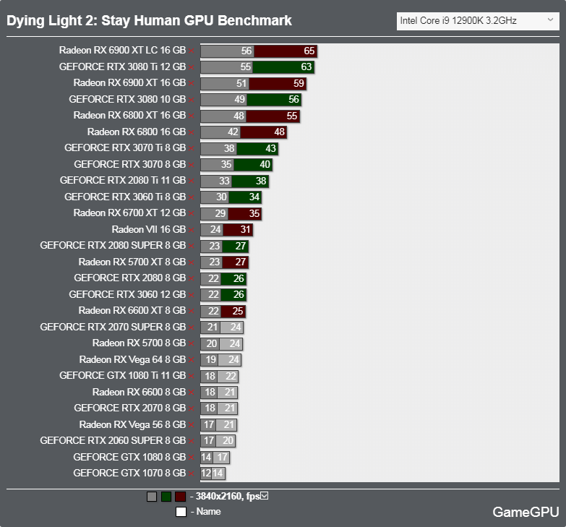The image size is (566, 527).
Task: Remove Radeon RX 6800 16 GB entry X
Action: (192, 132)
